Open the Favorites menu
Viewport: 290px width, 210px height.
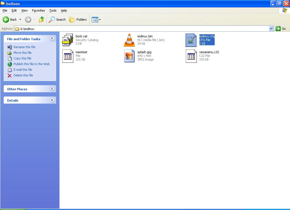click(x=38, y=10)
